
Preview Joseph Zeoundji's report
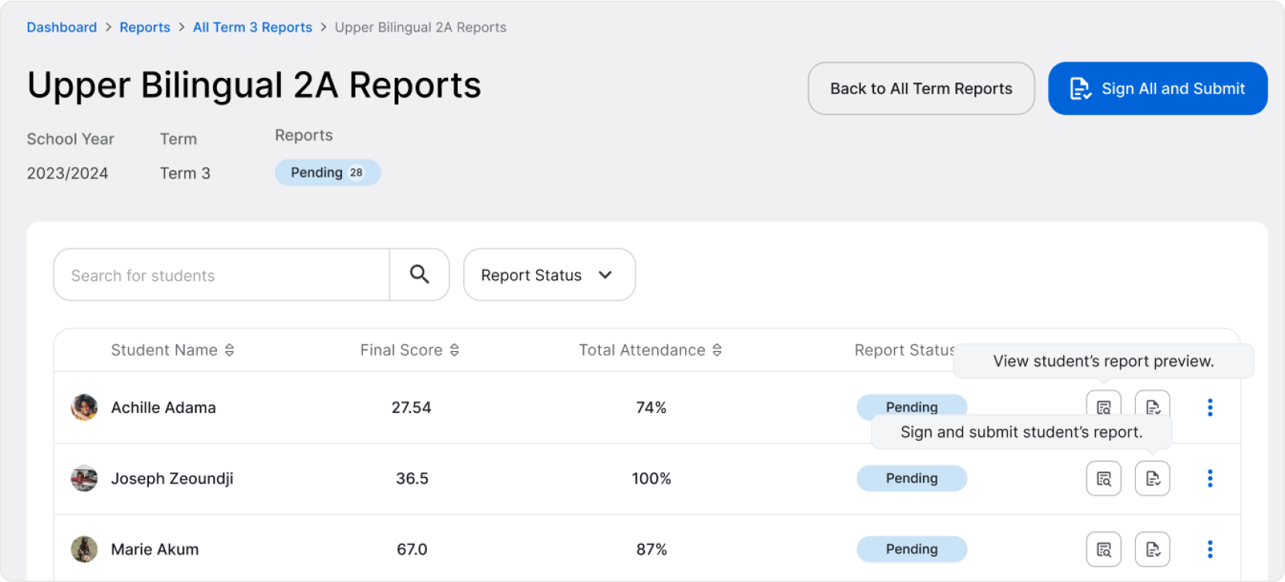tap(1104, 479)
